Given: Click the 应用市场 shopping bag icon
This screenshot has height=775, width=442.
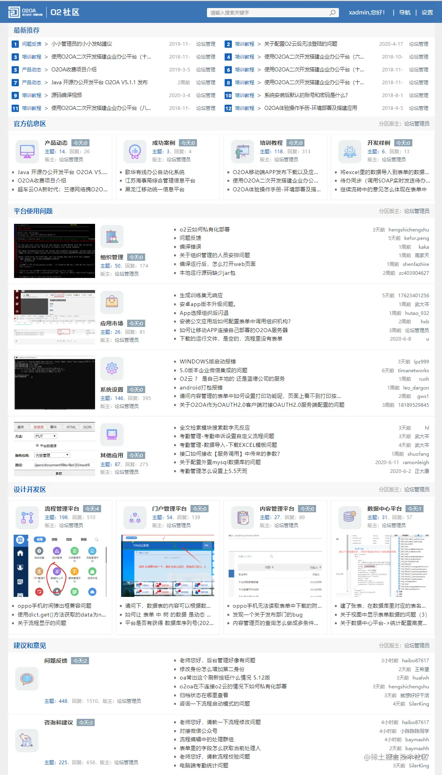Looking at the screenshot, I should click(112, 302).
